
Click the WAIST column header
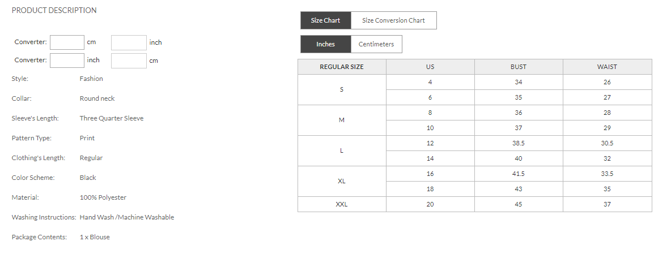tap(607, 67)
